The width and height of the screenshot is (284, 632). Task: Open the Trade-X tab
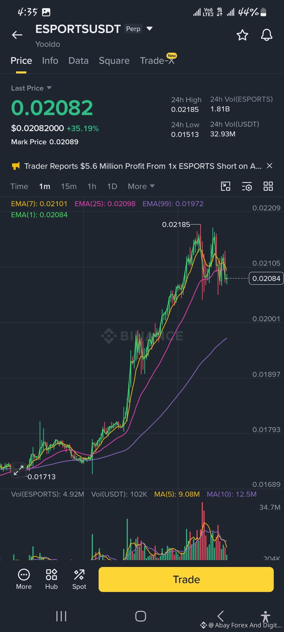157,61
